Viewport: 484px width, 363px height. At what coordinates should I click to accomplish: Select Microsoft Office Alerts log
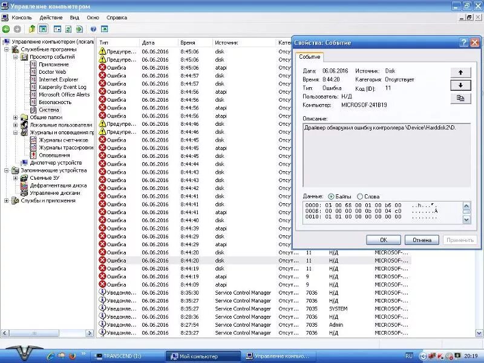point(64,95)
